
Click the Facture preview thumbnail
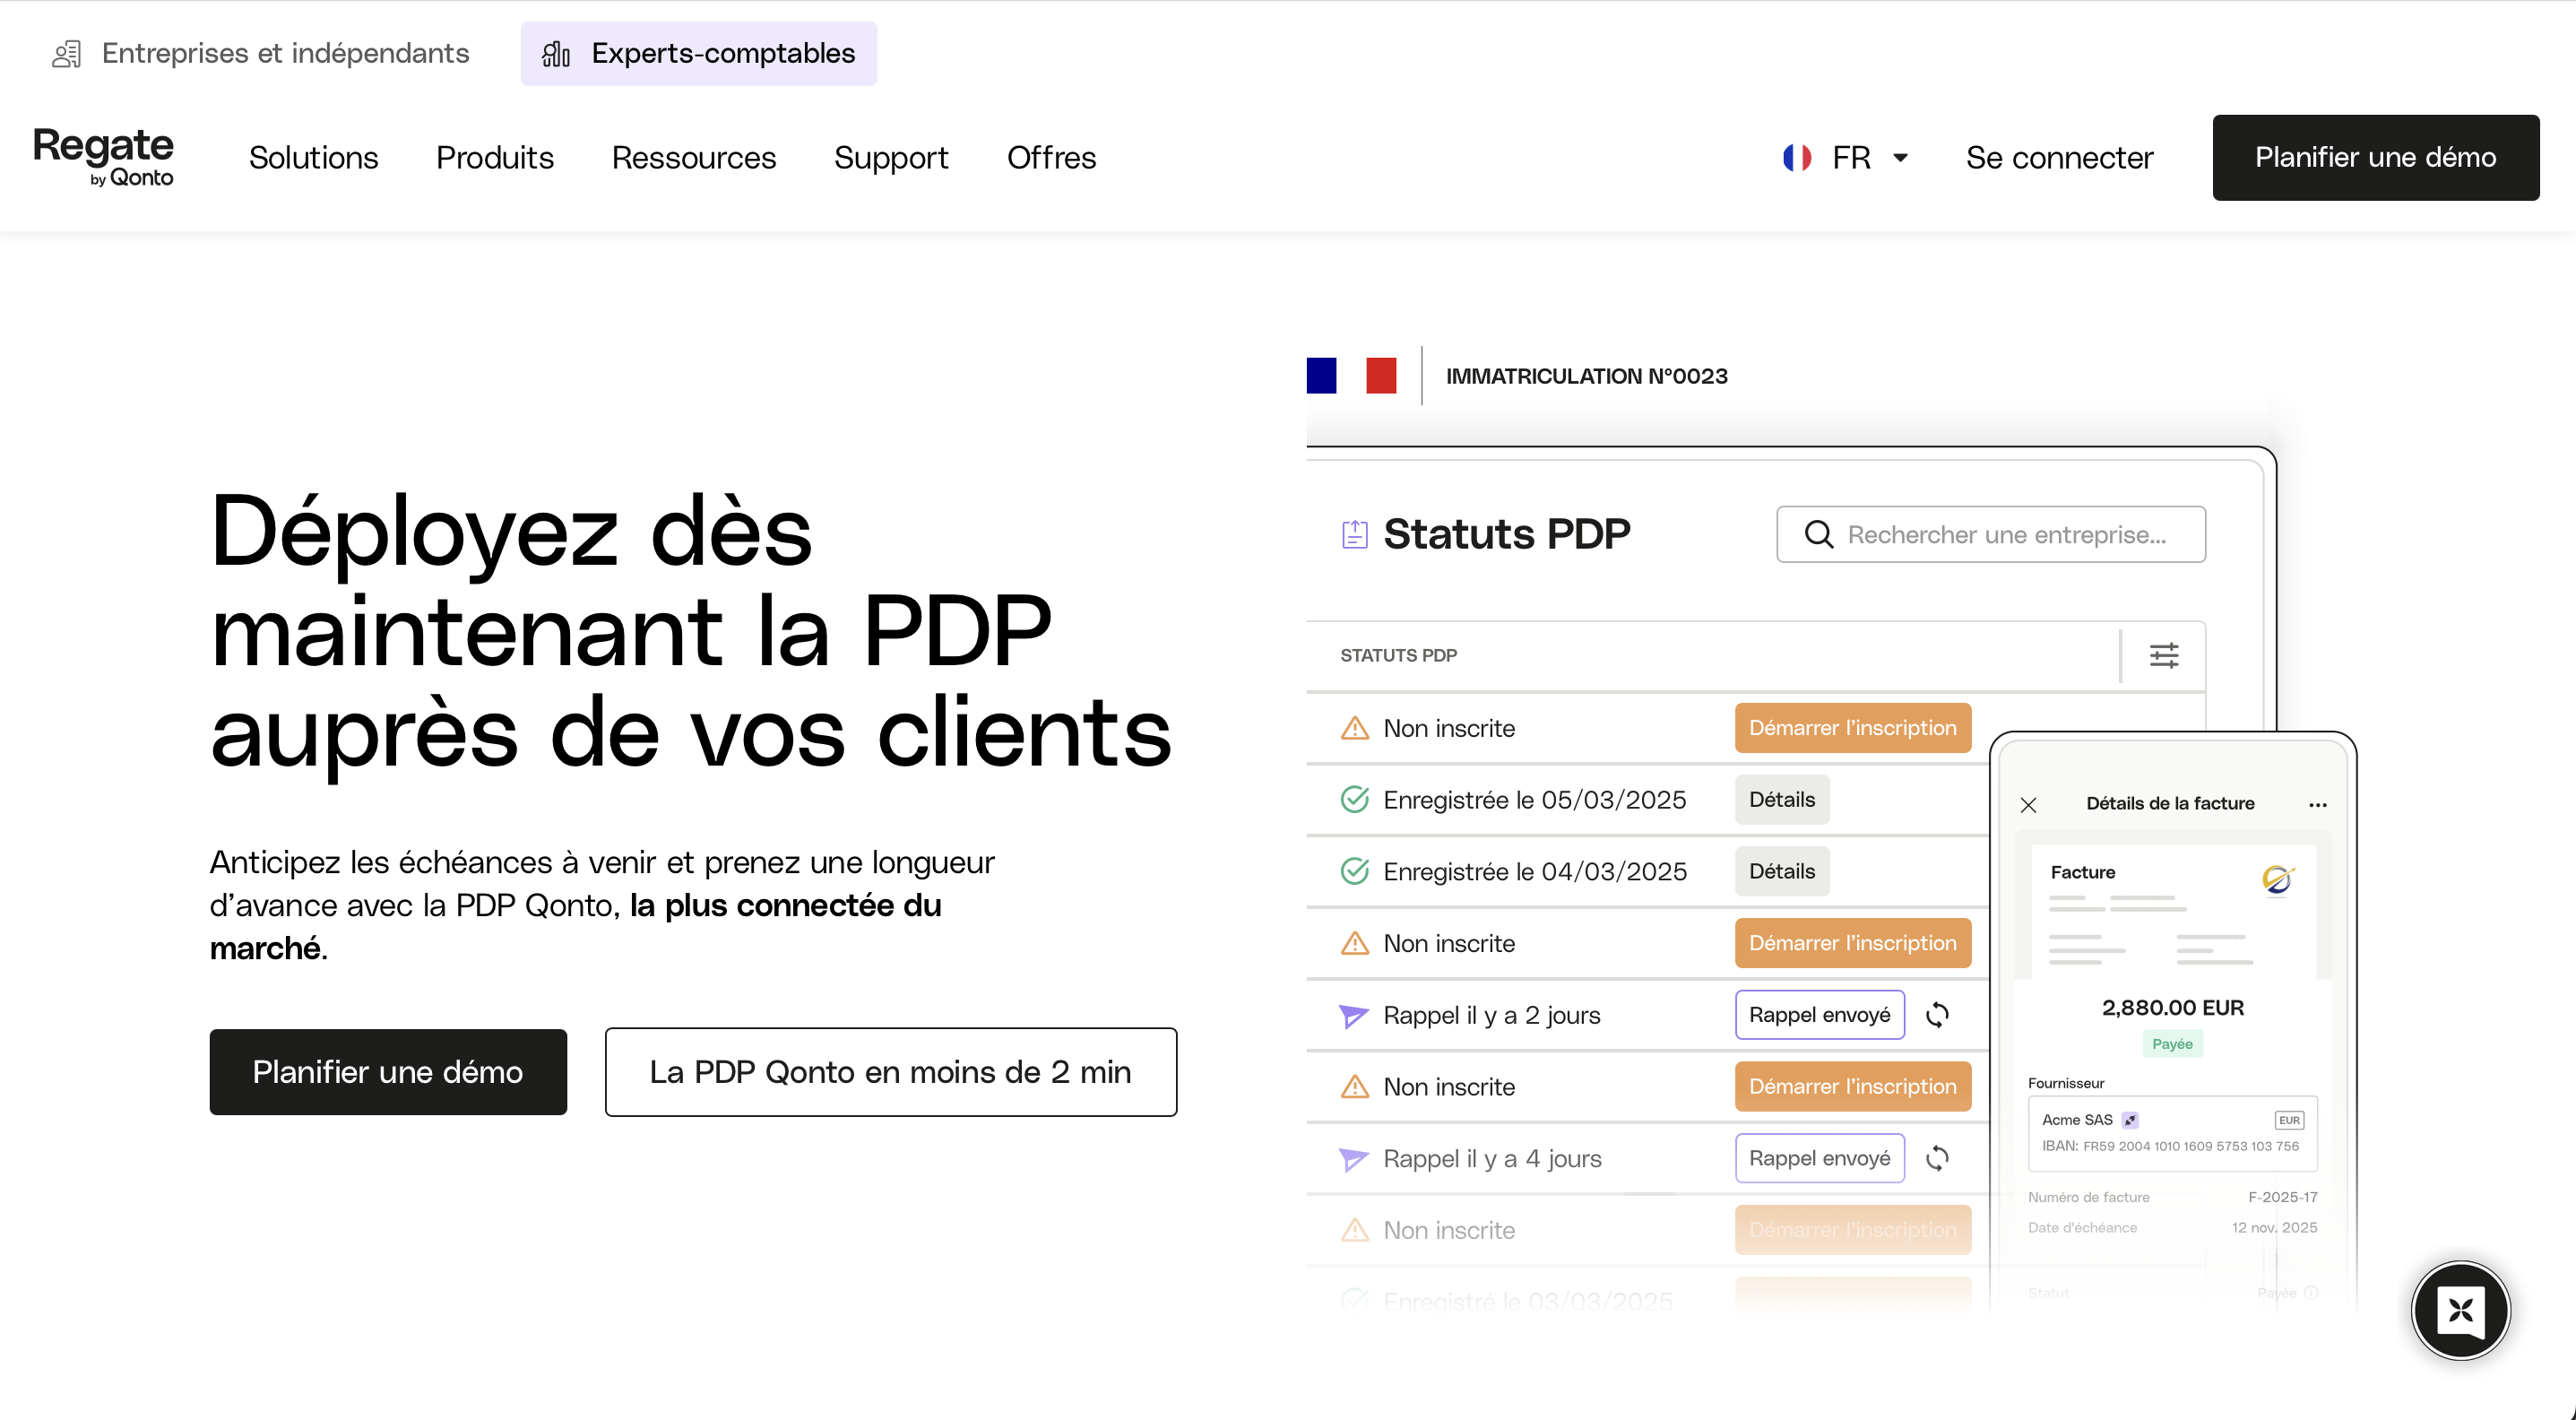2172,912
